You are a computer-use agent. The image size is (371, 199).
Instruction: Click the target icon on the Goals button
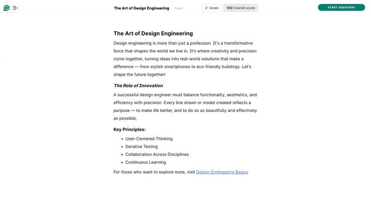tap(207, 8)
